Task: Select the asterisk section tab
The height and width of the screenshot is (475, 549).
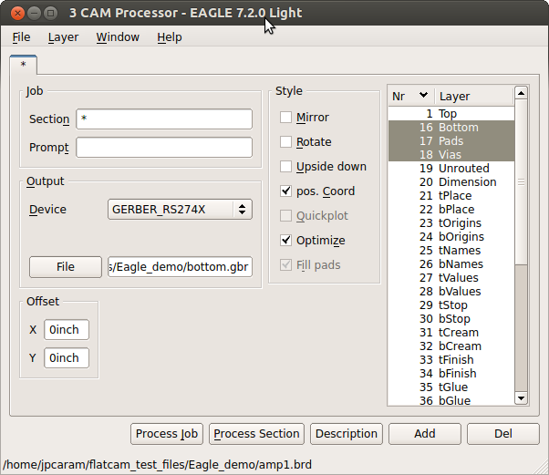Action: 23,66
